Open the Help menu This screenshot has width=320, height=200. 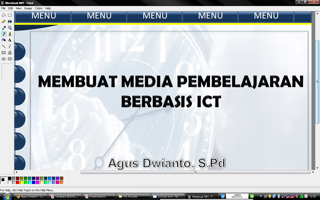tap(48, 8)
